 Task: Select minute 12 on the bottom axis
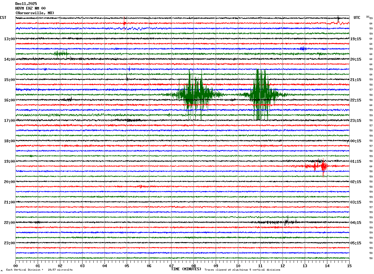pyautogui.click(x=283, y=266)
